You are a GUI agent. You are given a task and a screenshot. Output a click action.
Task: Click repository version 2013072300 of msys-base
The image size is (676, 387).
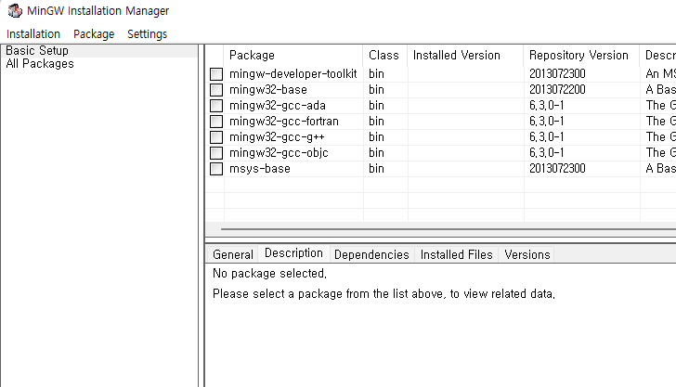[x=557, y=169]
